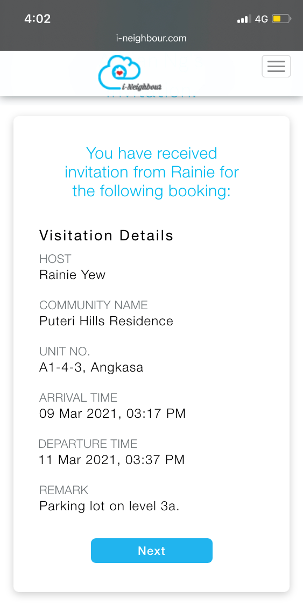Tap the invitation from Rainie heading text
303x613 pixels.
[x=152, y=172]
